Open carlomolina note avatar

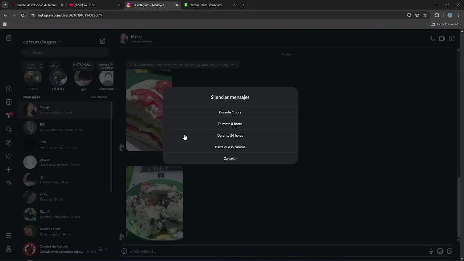pyautogui.click(x=107, y=77)
